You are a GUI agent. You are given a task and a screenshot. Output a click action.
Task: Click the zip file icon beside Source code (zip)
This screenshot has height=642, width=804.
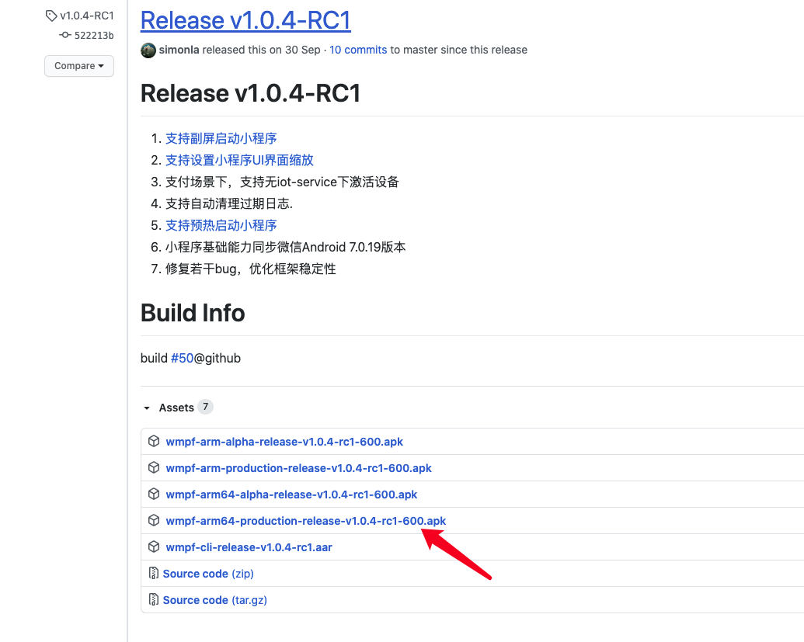pos(154,573)
